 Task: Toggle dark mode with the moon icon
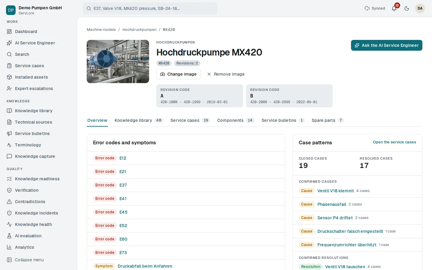tap(407, 8)
